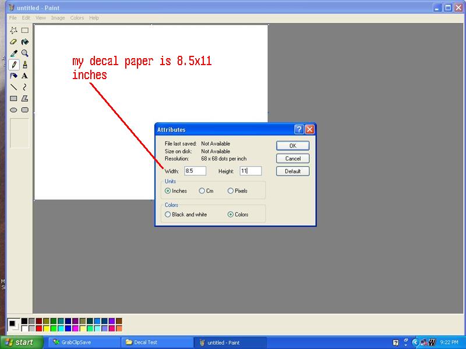Screen dimensions: 466x349
Task: Click untitled - Paint taskbar button
Action: click(230, 343)
